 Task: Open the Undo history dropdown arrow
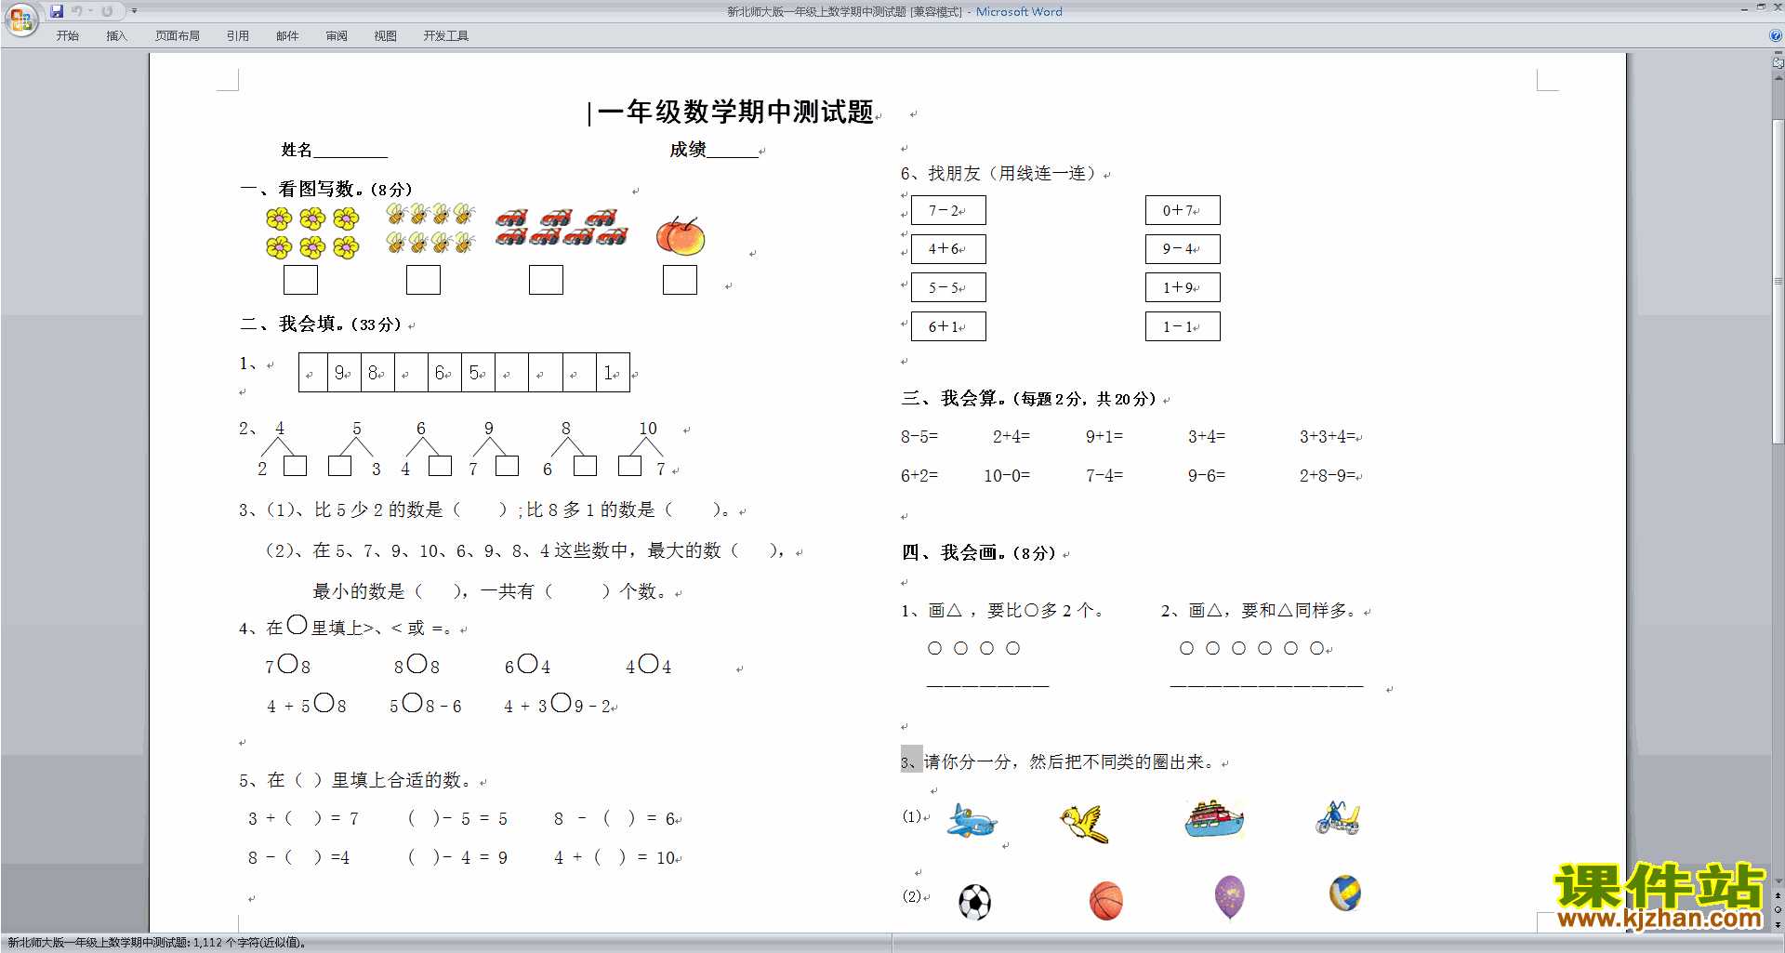pos(90,11)
